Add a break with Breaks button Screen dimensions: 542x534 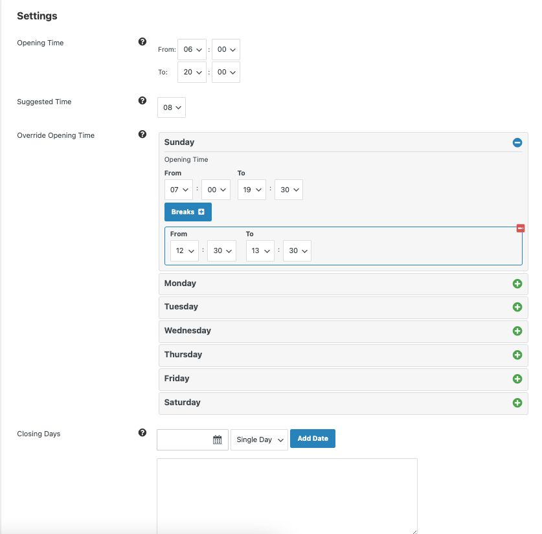coord(188,212)
